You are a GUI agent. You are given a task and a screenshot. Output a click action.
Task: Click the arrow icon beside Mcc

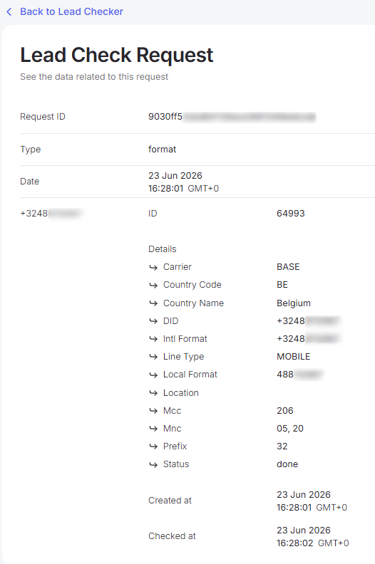point(153,411)
